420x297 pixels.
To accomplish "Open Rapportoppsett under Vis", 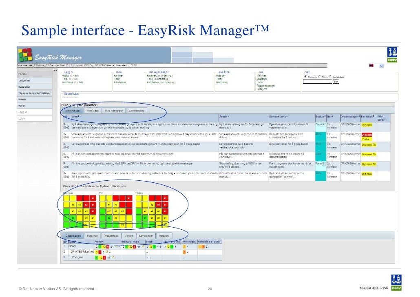I will coord(265,86).
